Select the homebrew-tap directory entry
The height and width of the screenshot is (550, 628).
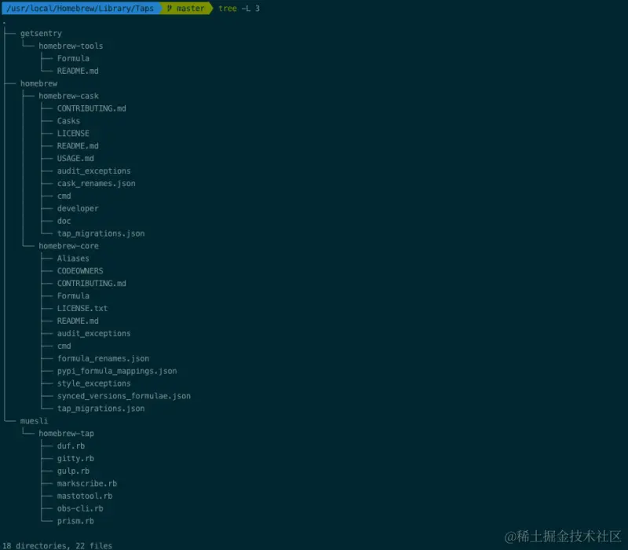point(67,434)
